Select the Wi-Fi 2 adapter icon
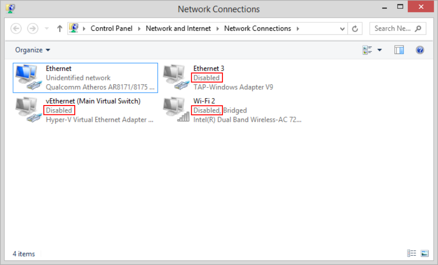 pyautogui.click(x=176, y=110)
